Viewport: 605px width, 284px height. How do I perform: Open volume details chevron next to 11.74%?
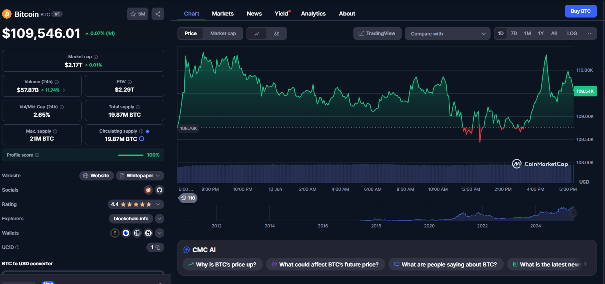[64, 90]
